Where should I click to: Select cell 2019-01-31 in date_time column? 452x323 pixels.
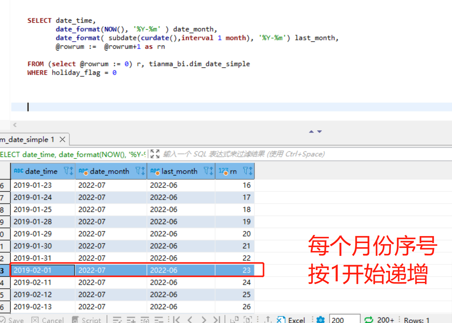click(43, 258)
